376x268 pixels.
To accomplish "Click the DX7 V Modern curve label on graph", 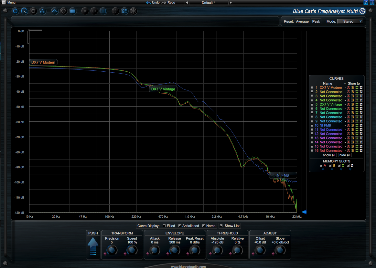I will click(43, 62).
